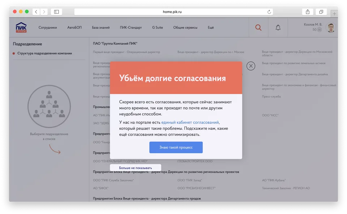
Task: Go back to the previous page
Action: click(x=36, y=12)
